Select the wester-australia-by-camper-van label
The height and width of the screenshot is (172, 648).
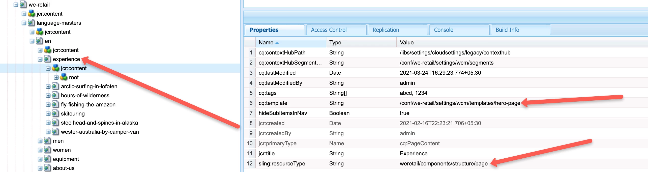(100, 132)
